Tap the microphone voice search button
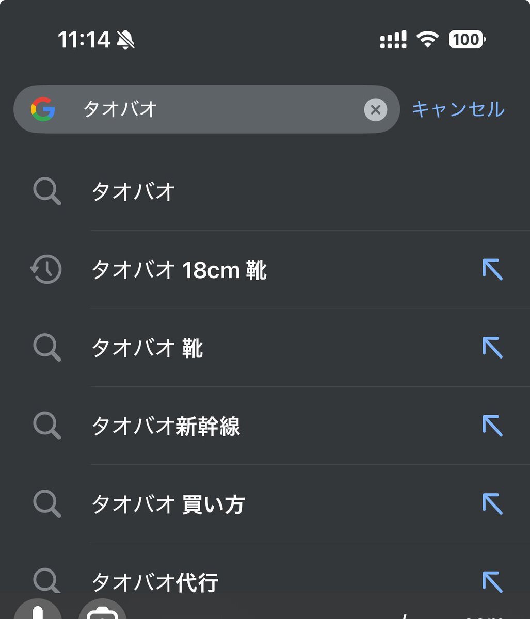The width and height of the screenshot is (530, 619). (38, 610)
